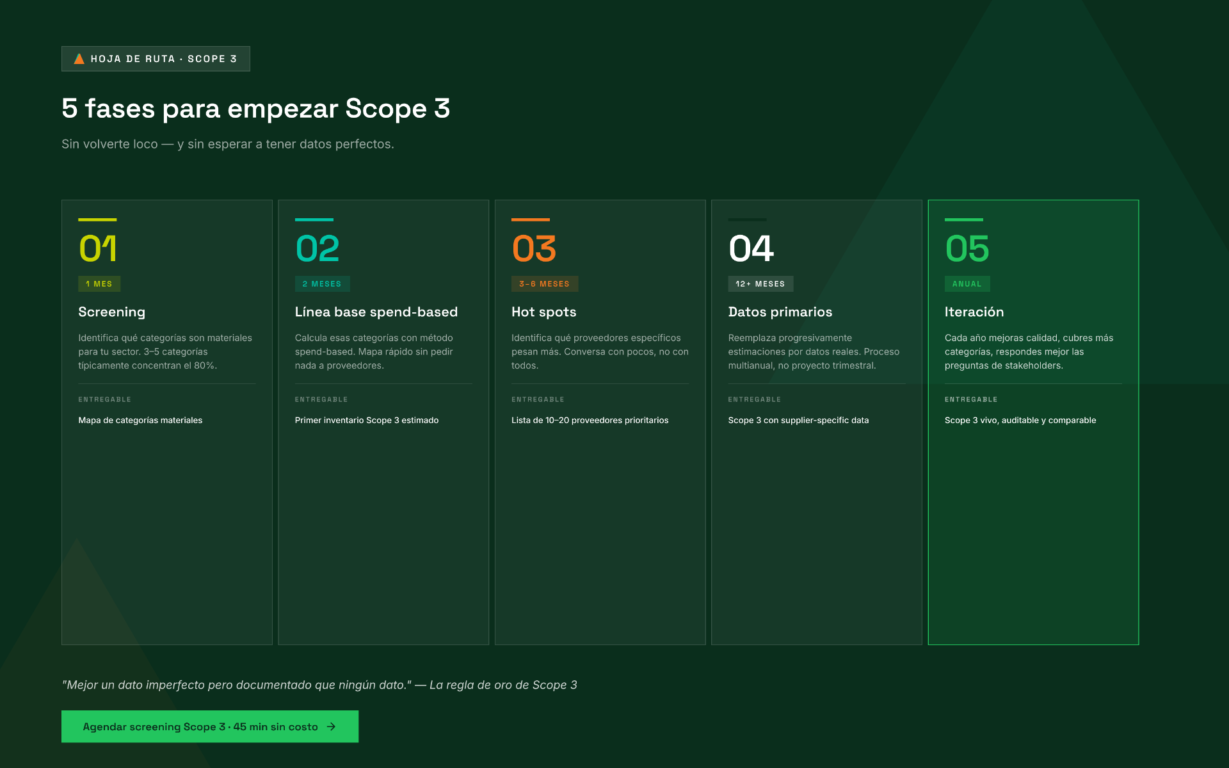
Task: Click the Hot spots description paragraph
Action: pos(600,351)
